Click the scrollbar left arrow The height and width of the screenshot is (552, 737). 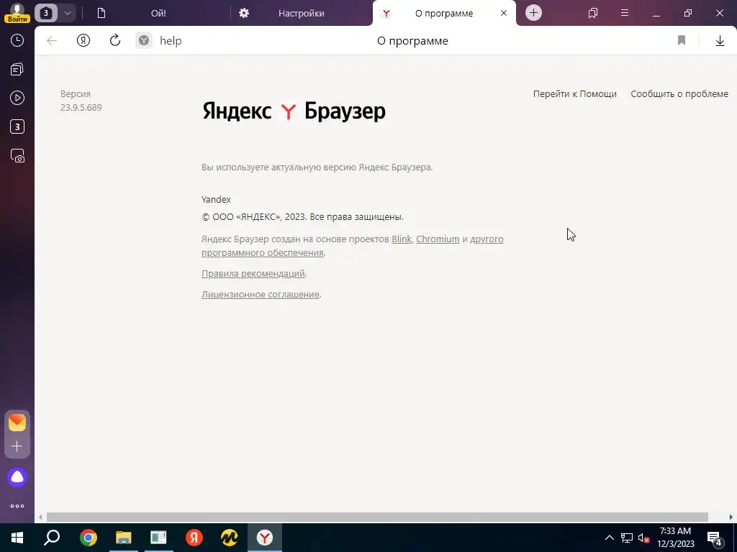coord(40,517)
